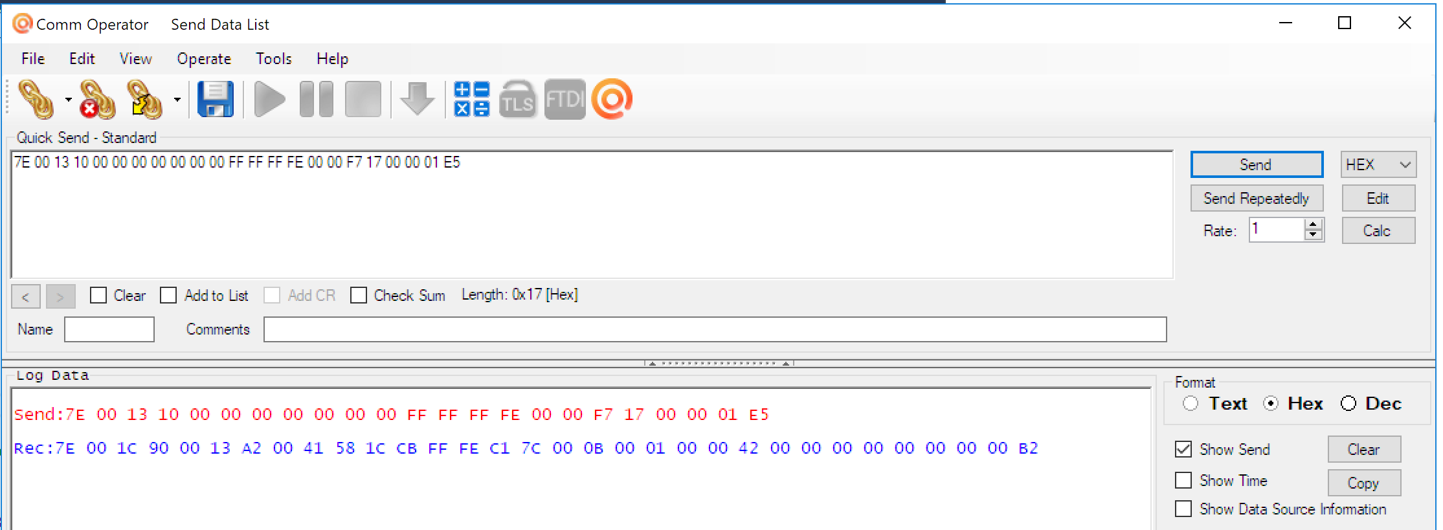Open the Tools menu
The height and width of the screenshot is (530, 1443).
tap(274, 59)
